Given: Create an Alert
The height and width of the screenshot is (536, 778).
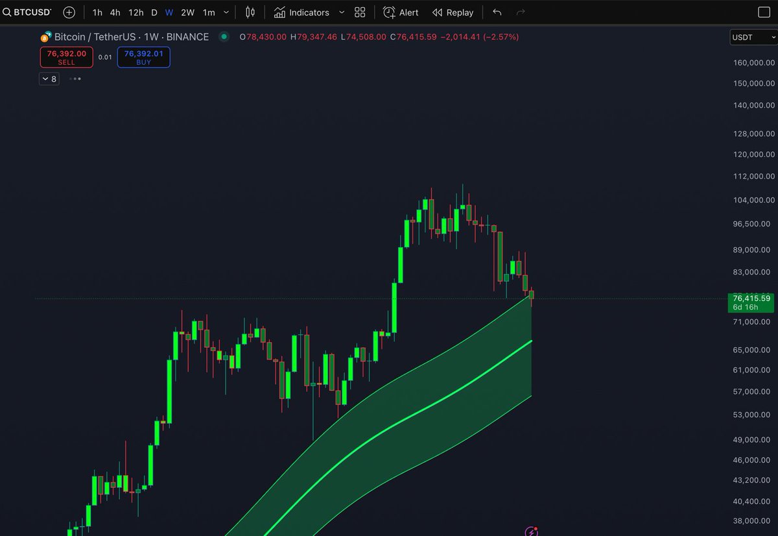Looking at the screenshot, I should 401,12.
